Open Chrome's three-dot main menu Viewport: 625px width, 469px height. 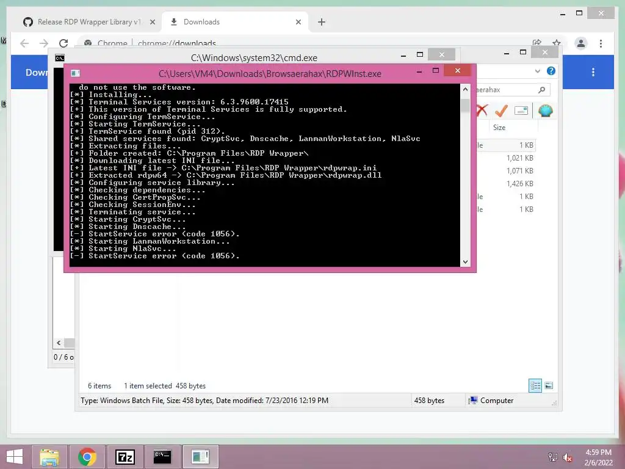pos(601,43)
